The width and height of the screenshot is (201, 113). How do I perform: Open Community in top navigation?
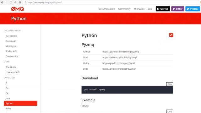coord(124,9)
